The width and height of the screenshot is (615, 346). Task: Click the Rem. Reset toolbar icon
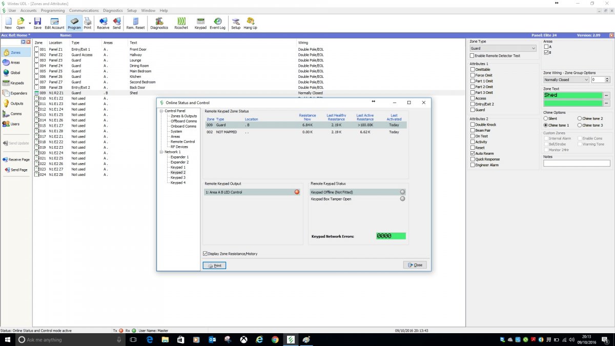click(136, 23)
